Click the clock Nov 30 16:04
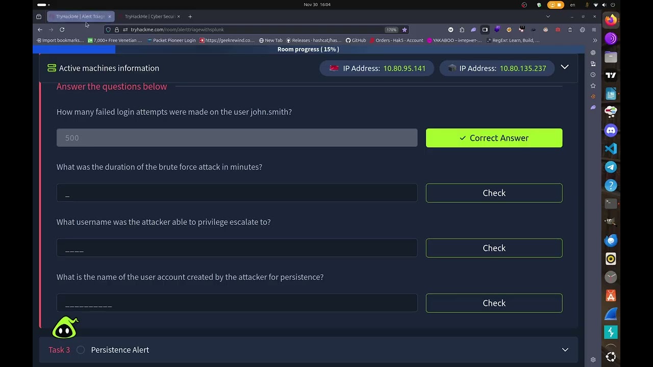 pyautogui.click(x=317, y=5)
